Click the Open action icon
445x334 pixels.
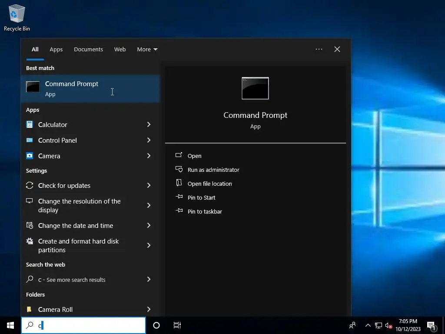(x=179, y=155)
